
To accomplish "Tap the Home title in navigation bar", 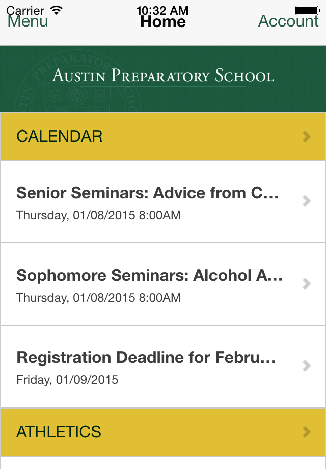I will [163, 21].
